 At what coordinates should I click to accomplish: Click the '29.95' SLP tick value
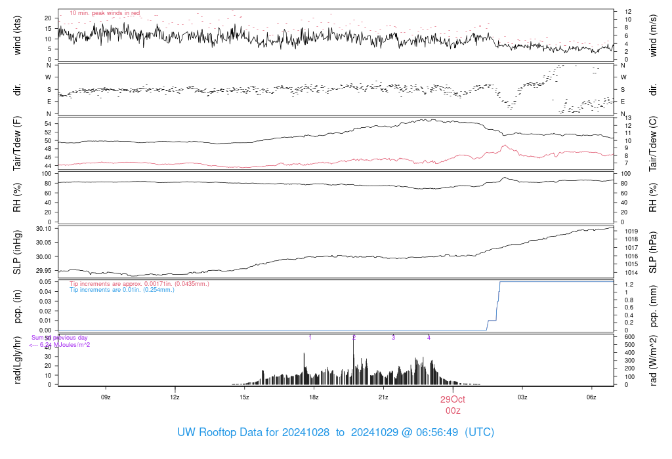tap(43, 271)
